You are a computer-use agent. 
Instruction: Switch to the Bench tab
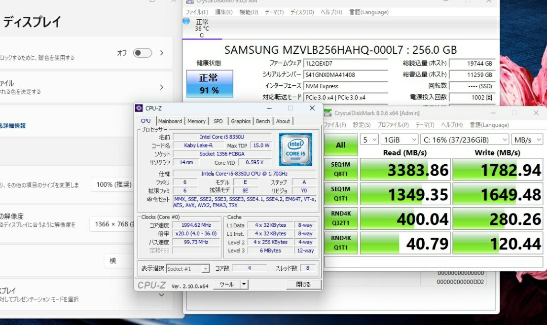263,121
